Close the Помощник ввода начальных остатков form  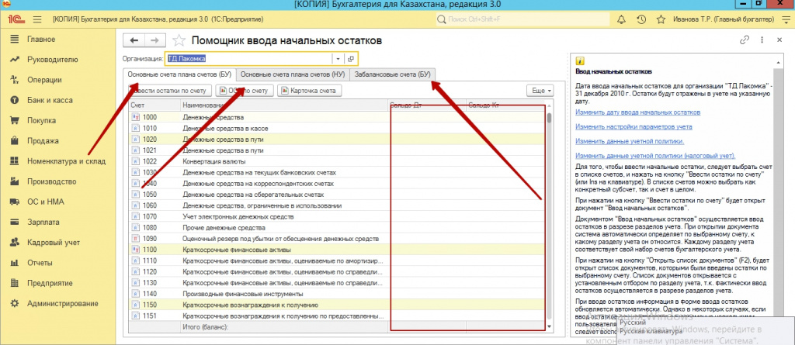pos(779,40)
